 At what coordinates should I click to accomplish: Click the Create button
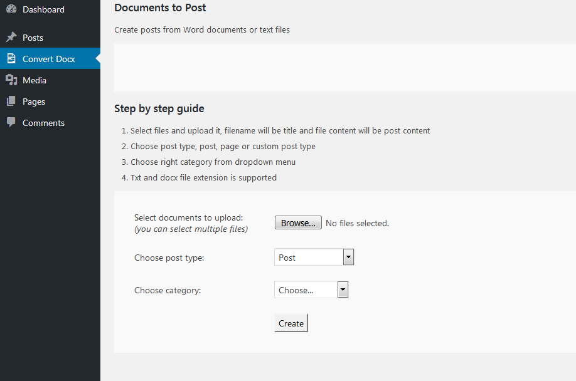point(291,323)
